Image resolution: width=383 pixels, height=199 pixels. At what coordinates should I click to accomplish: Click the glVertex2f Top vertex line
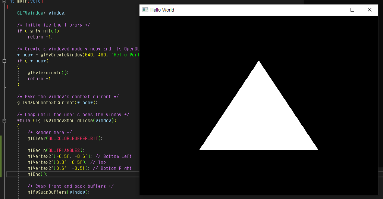coord(67,162)
